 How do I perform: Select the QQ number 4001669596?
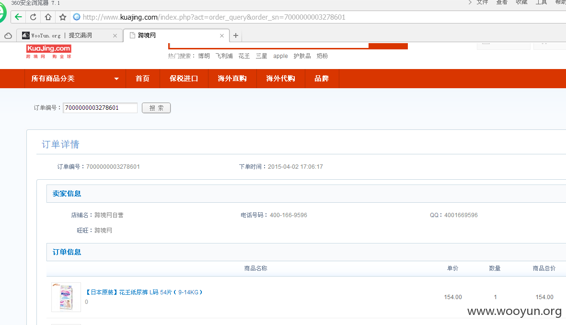(461, 215)
